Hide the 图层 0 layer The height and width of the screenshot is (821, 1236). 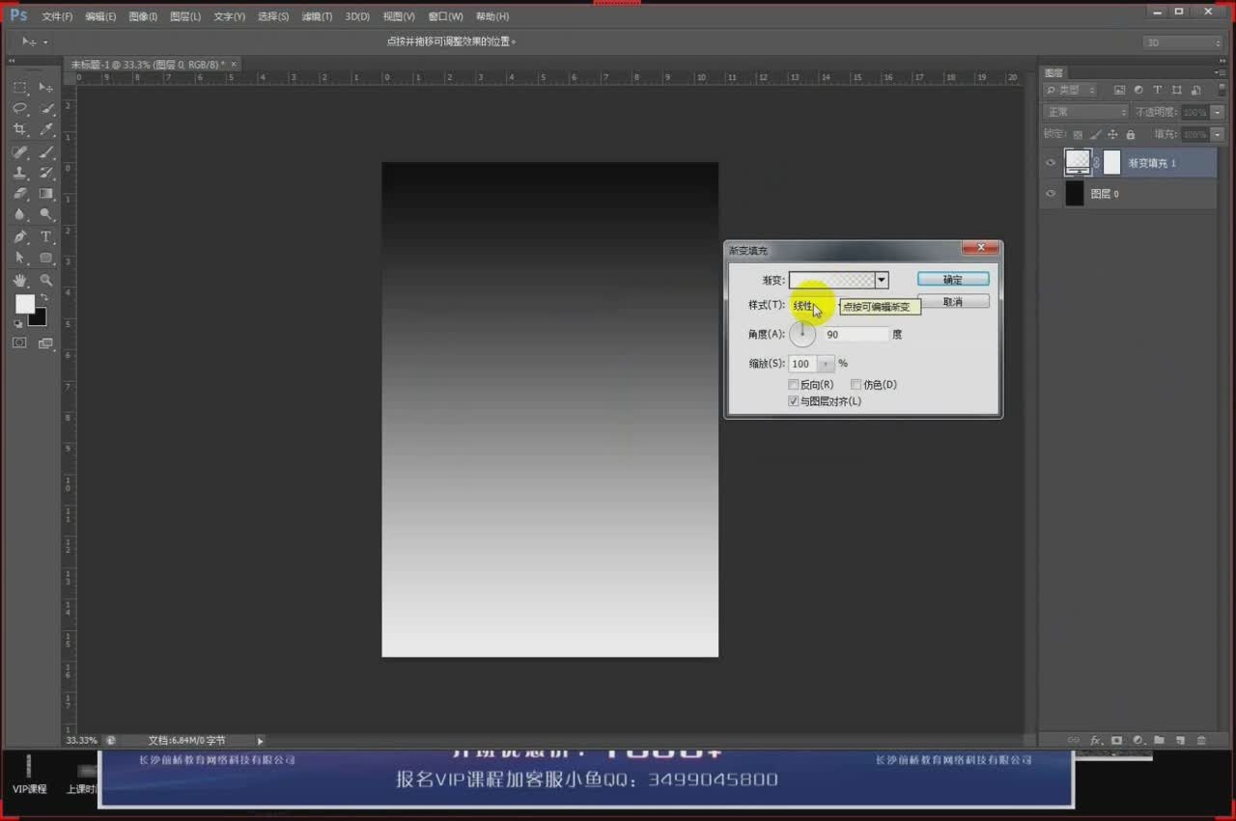tap(1051, 194)
